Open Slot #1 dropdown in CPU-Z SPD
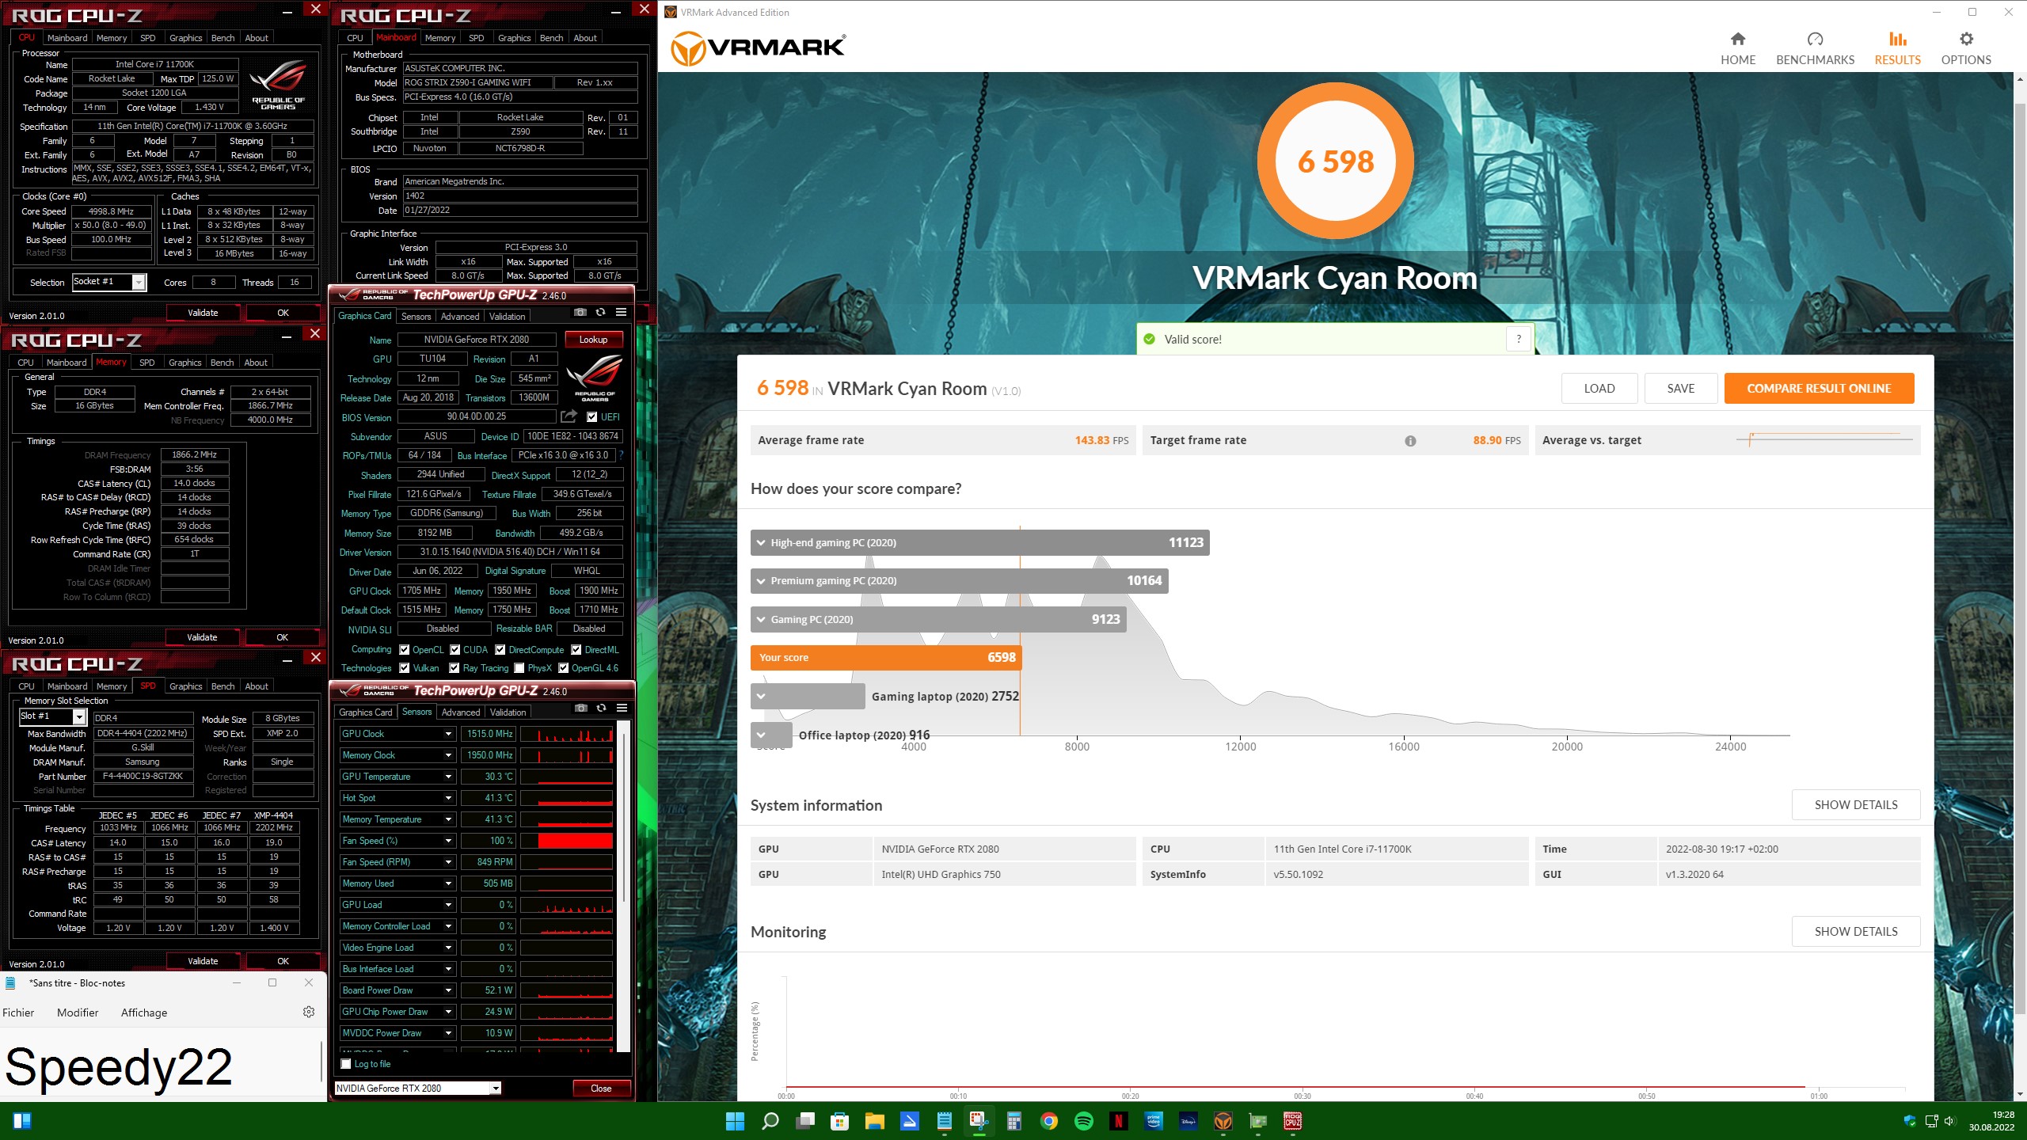 (x=79, y=716)
